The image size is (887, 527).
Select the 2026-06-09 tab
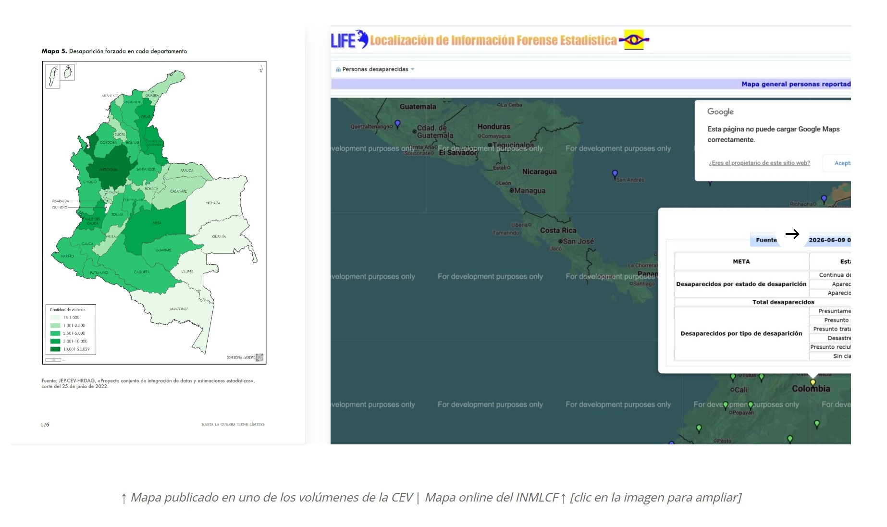click(829, 240)
